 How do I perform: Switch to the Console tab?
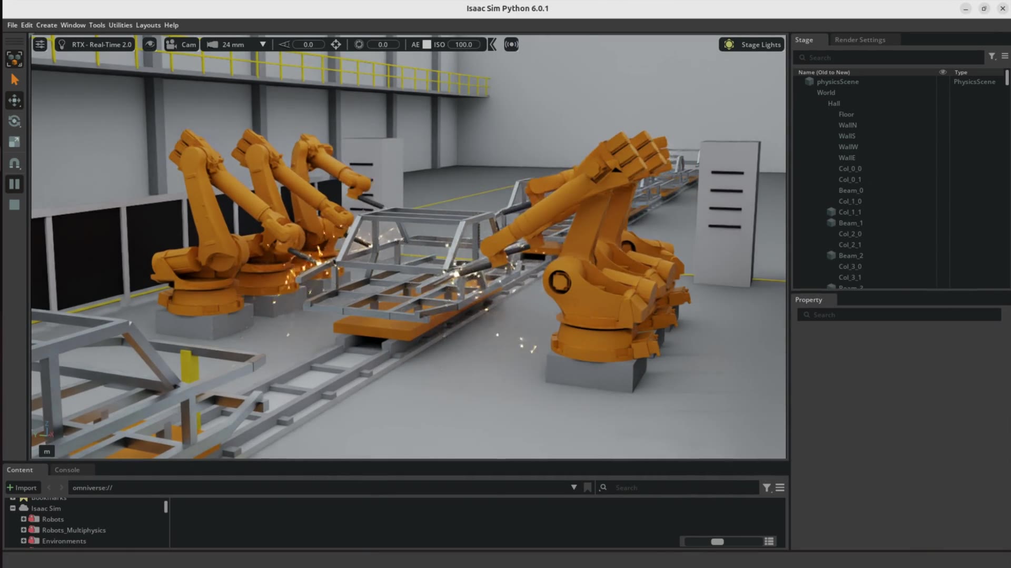tap(67, 470)
